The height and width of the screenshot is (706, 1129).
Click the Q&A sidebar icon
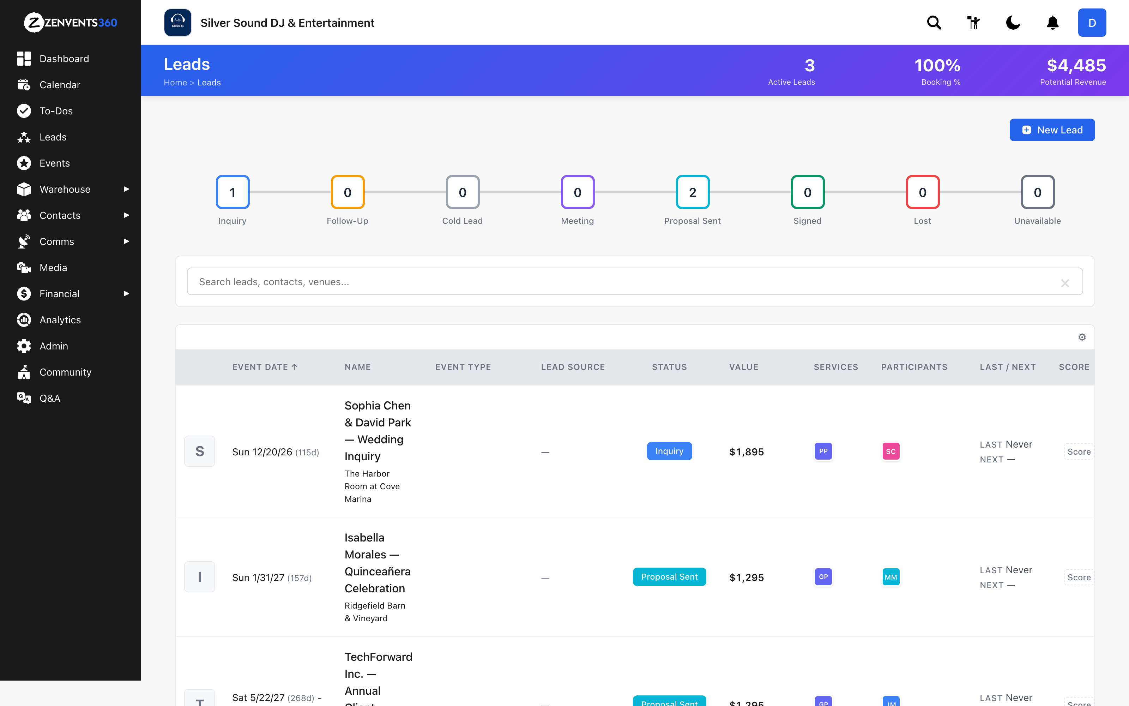click(x=24, y=398)
